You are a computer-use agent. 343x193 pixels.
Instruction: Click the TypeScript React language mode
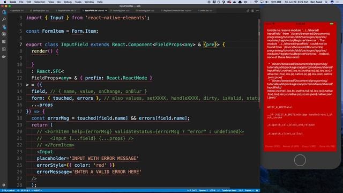[x=229, y=191]
